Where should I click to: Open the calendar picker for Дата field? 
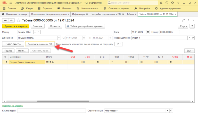click(x=148, y=32)
